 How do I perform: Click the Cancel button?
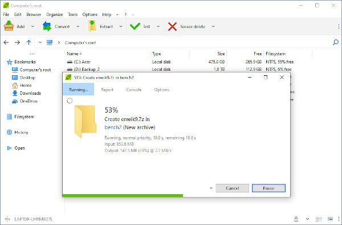(233, 188)
